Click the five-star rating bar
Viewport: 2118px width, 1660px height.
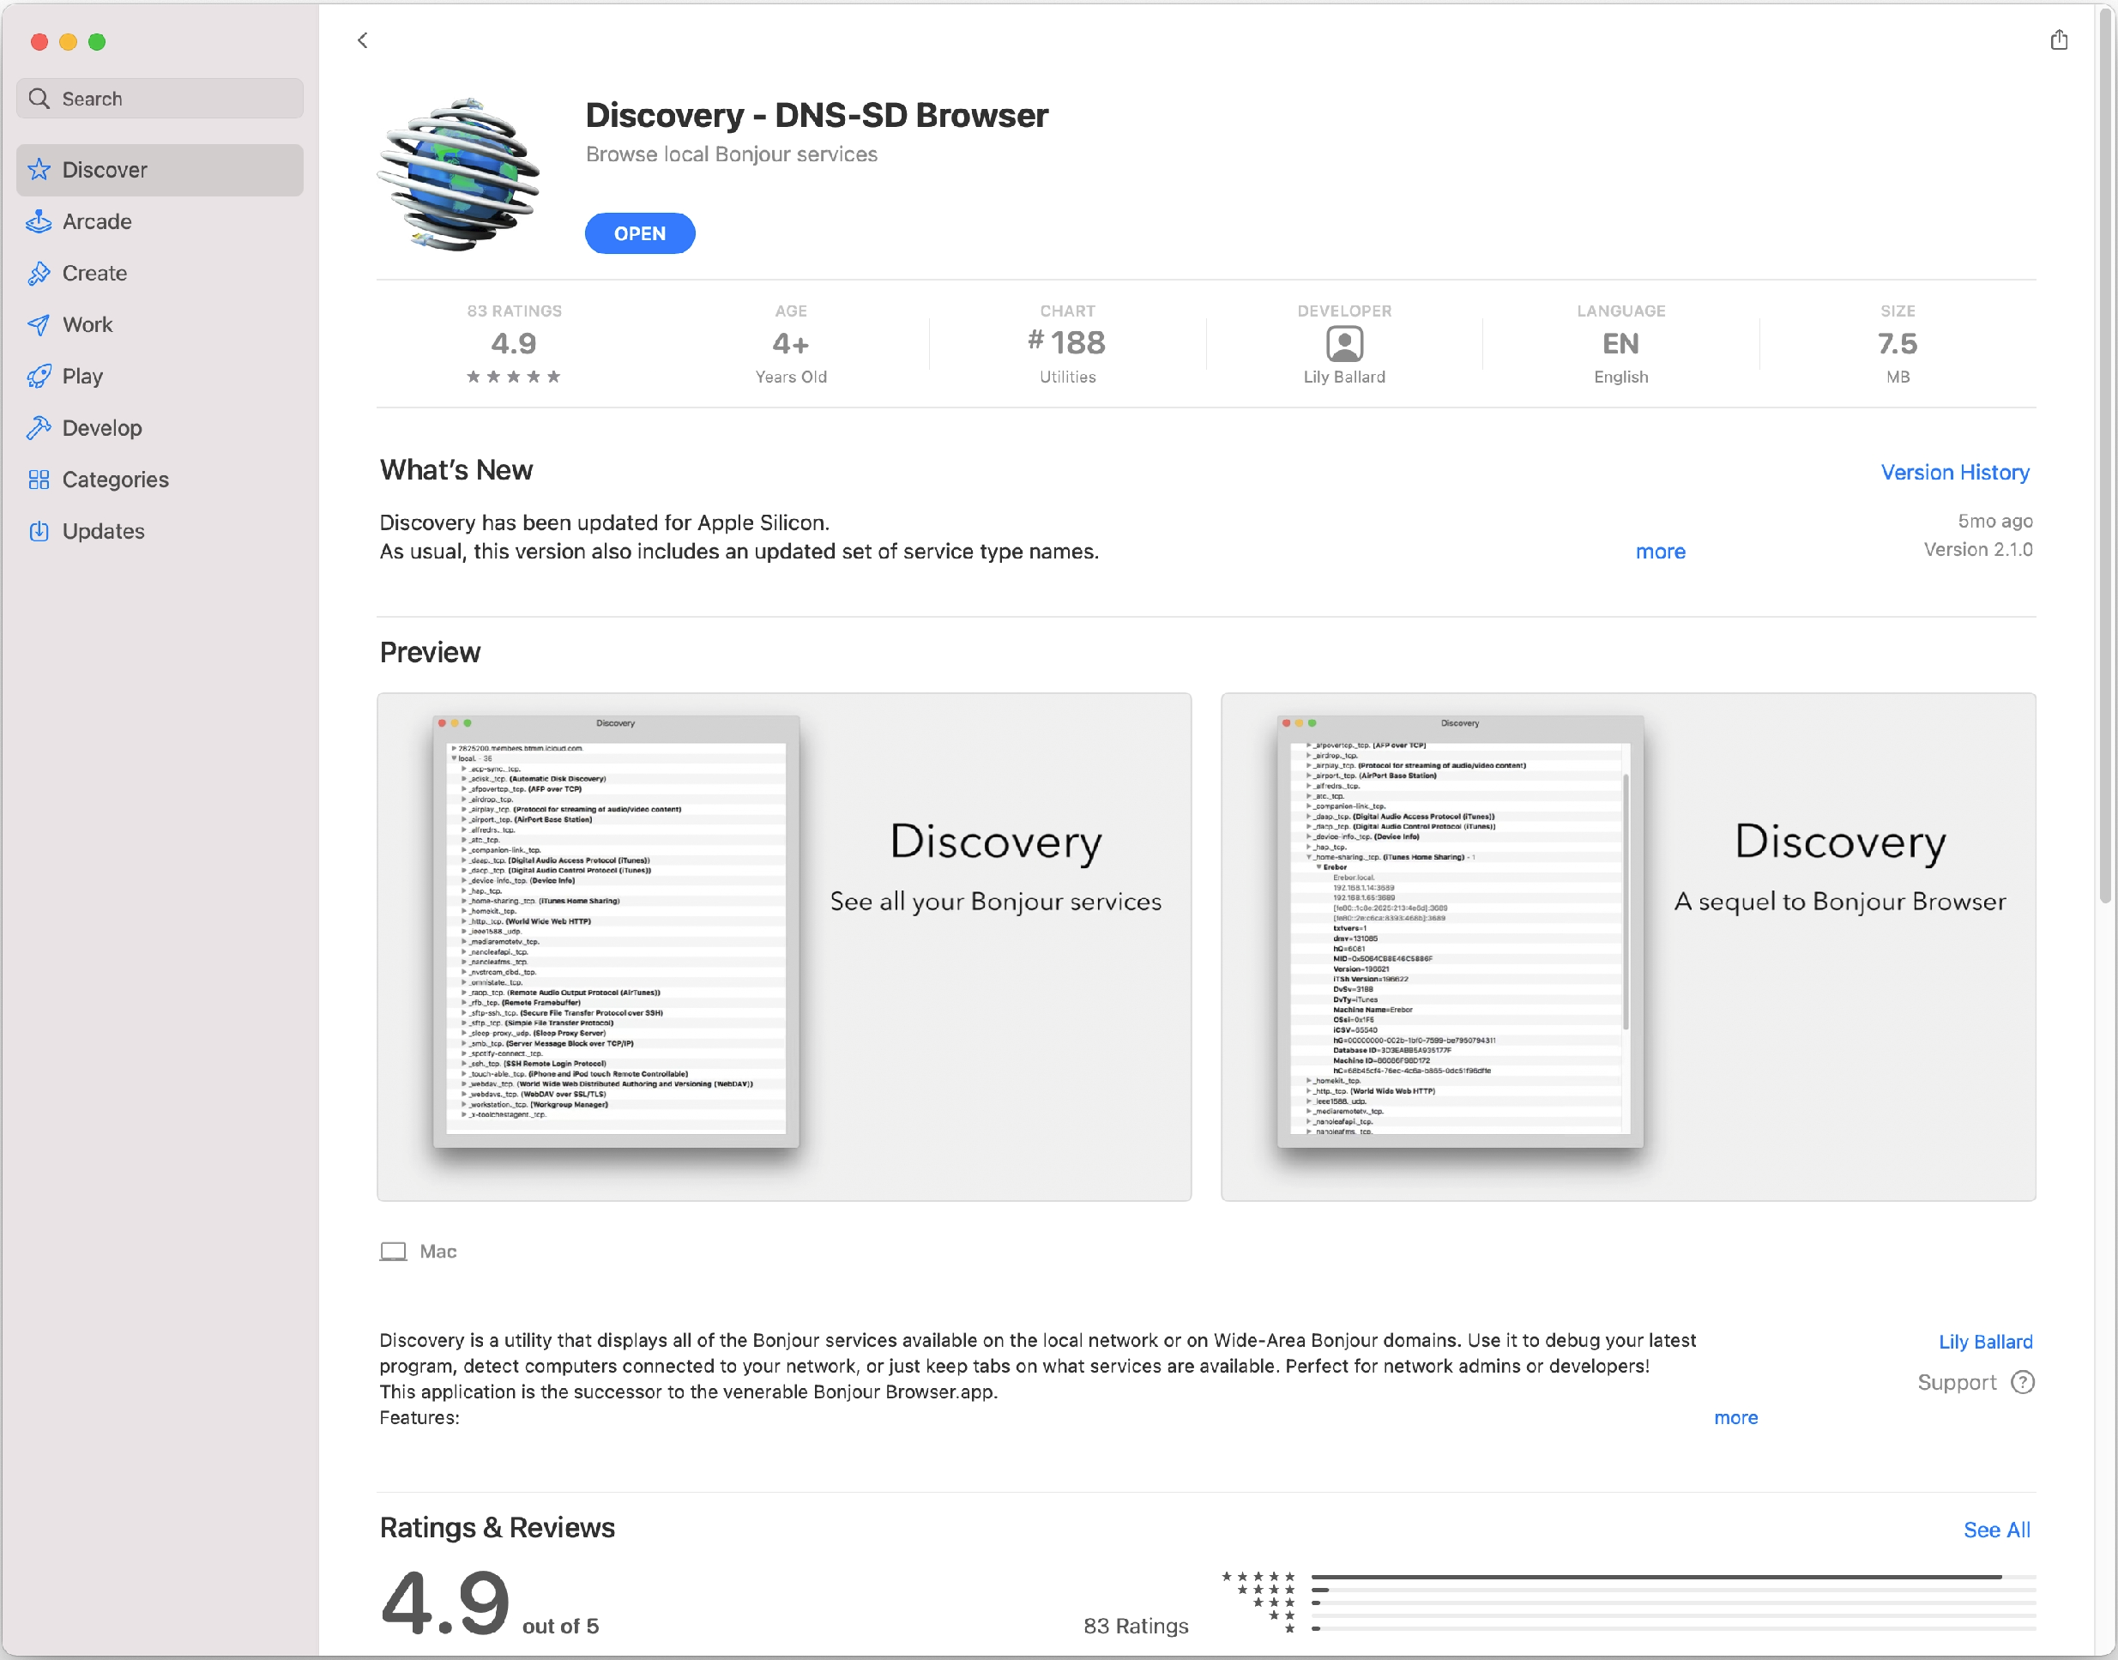pyautogui.click(x=1673, y=1577)
